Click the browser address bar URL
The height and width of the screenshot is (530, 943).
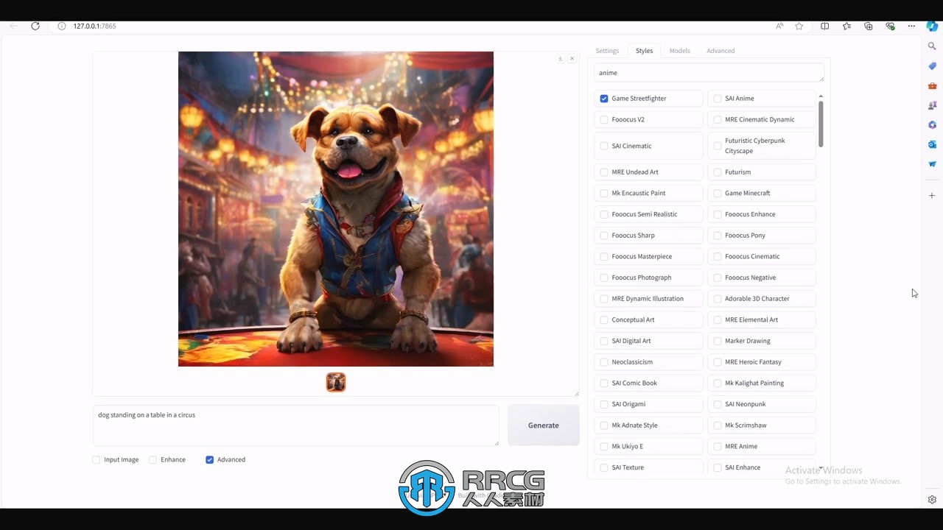pos(94,26)
